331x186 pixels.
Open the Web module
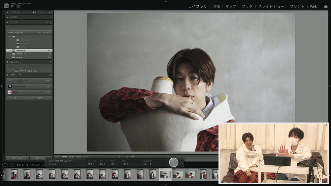(313, 7)
